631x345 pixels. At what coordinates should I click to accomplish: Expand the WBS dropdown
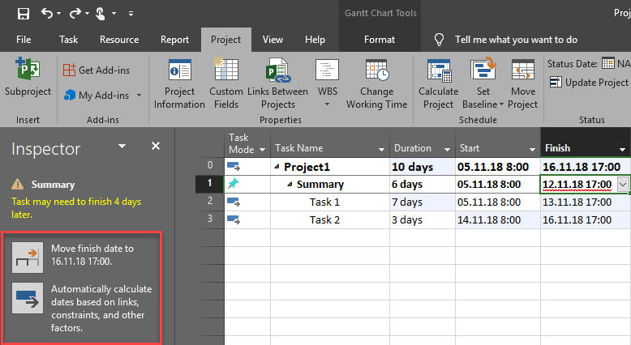[328, 83]
